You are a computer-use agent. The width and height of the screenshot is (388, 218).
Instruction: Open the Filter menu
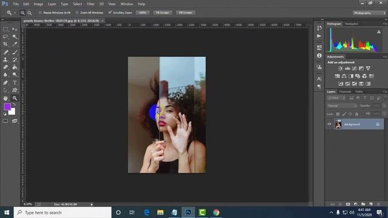pos(90,4)
